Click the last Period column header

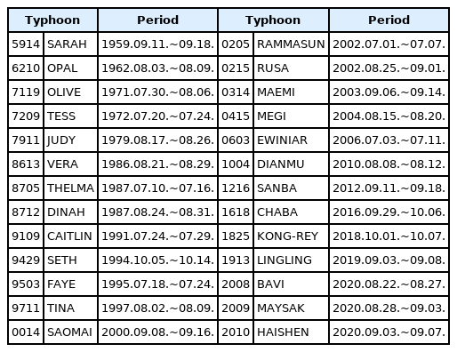389,20
